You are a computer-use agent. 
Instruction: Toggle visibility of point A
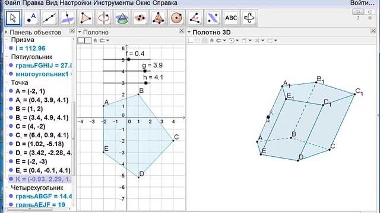(11, 91)
